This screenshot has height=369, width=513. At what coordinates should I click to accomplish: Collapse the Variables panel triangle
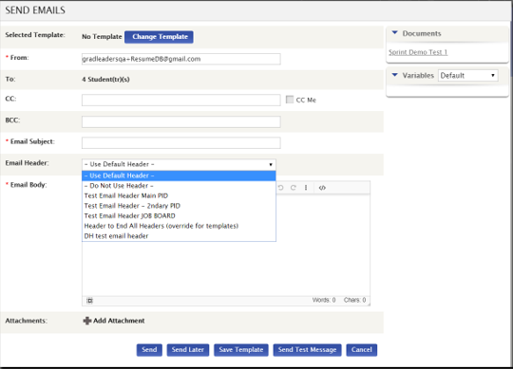point(395,75)
